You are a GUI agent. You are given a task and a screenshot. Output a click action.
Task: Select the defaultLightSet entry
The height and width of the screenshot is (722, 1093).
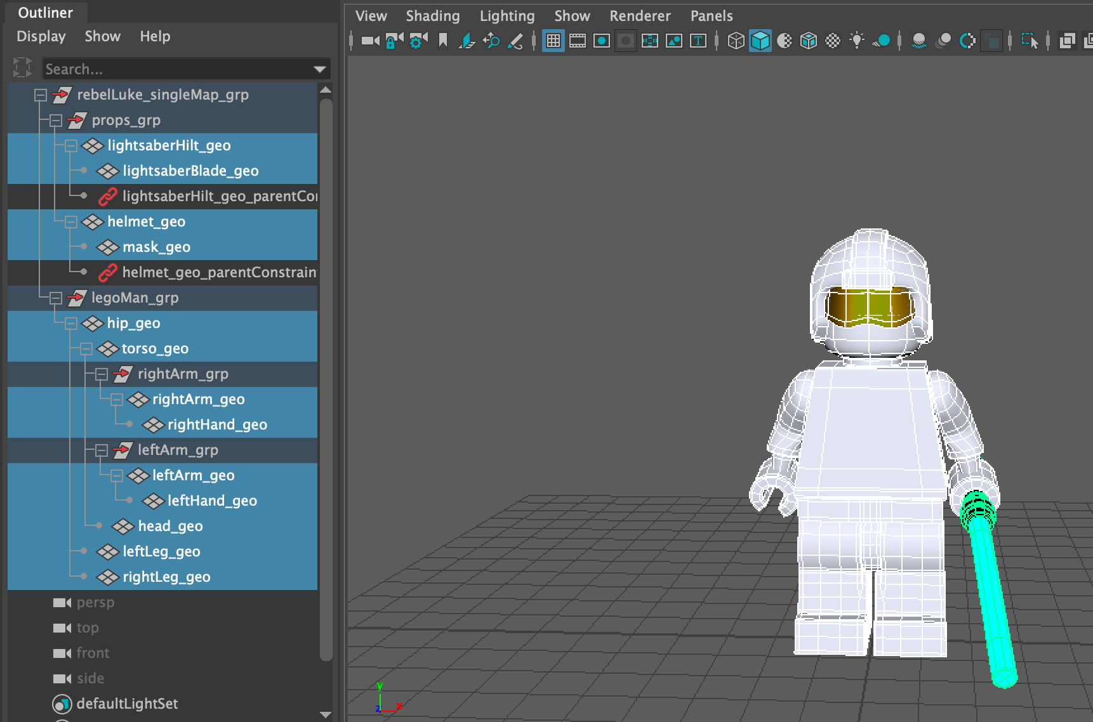(x=162, y=704)
